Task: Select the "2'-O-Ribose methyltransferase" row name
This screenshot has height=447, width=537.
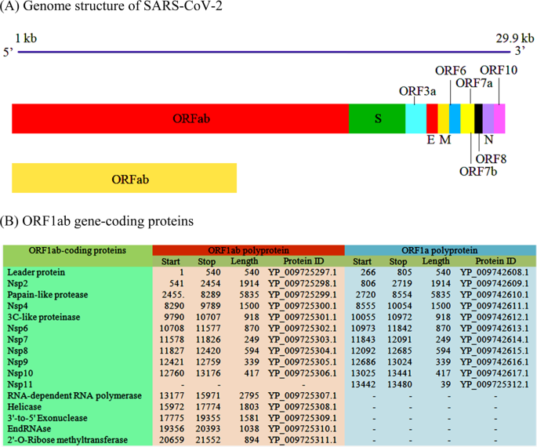Action: pyautogui.click(x=67, y=440)
